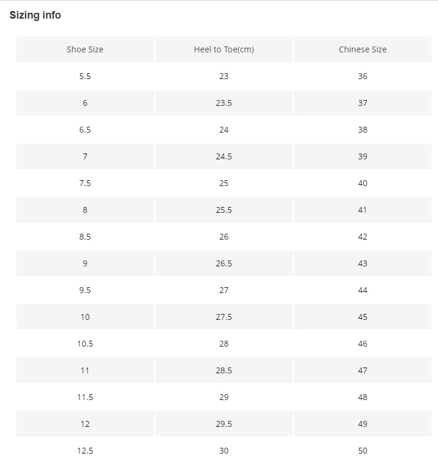Click shoe size 10 cell
This screenshot has width=438, height=464.
tap(85, 317)
